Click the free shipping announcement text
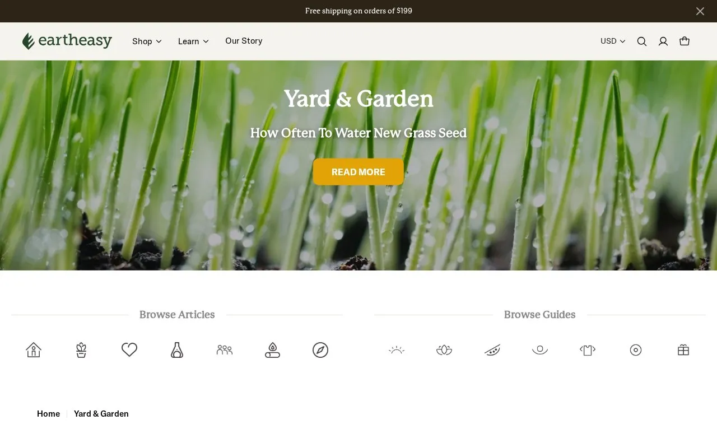717x448 pixels. pyautogui.click(x=358, y=11)
